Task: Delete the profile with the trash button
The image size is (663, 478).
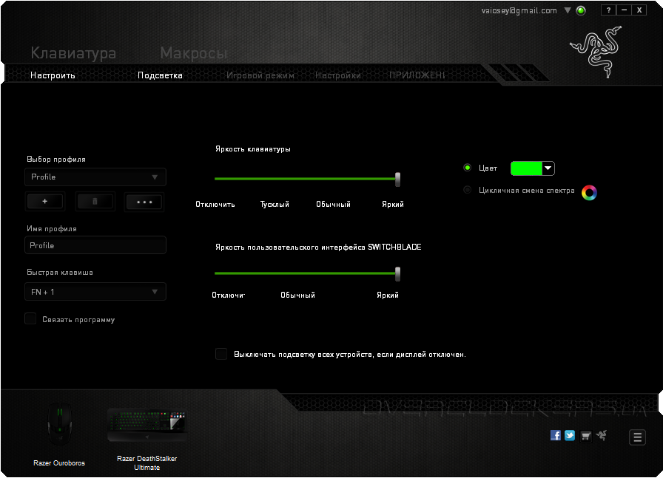Action: (x=95, y=202)
